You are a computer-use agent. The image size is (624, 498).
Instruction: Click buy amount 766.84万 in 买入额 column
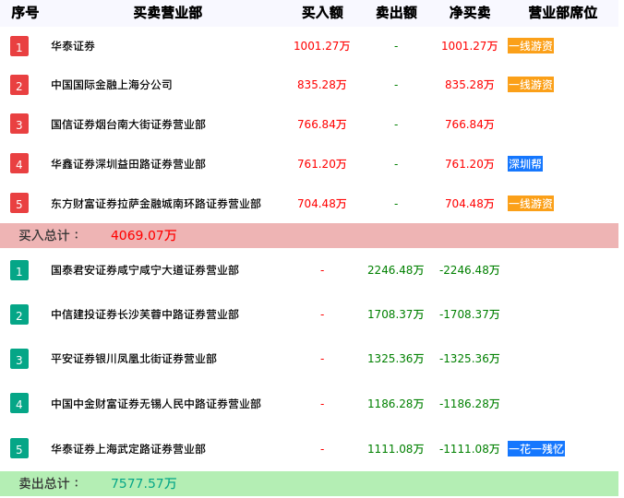[x=321, y=125]
